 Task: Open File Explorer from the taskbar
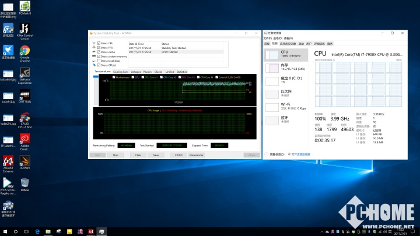[x=48, y=232]
